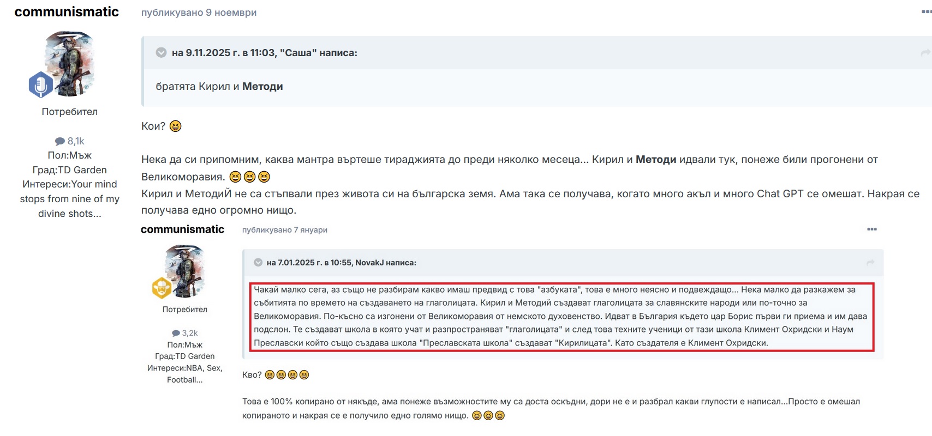The image size is (932, 436).
Task: Click the "Кво?" reply text
Action: 252,375
